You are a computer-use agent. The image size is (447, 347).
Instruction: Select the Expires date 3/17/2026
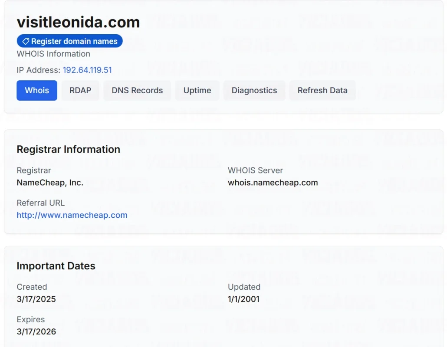pyautogui.click(x=36, y=332)
